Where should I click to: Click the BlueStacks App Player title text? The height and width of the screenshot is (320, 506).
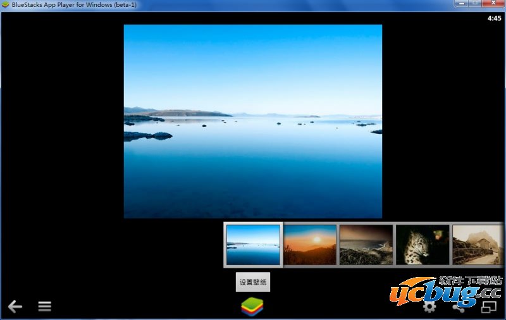pos(74,5)
